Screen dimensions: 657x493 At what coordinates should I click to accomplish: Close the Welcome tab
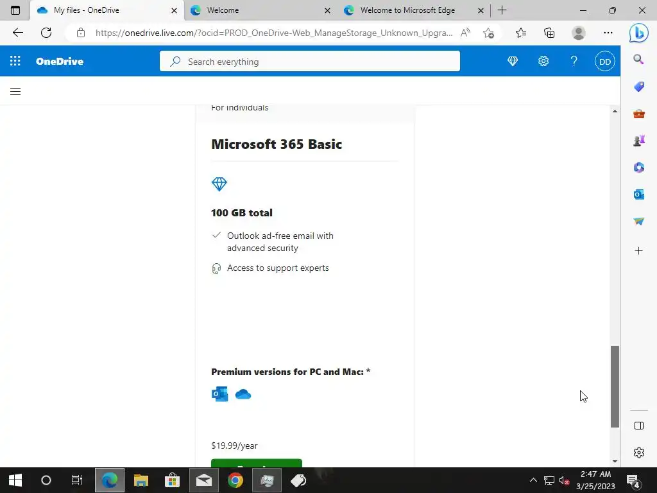coord(327,10)
